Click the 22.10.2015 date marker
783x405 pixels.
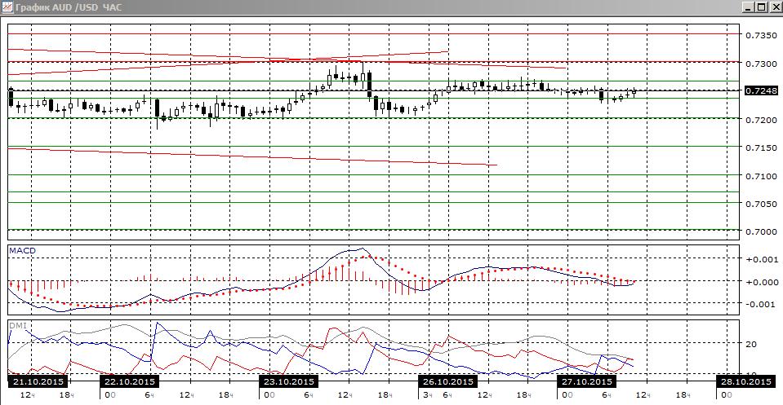(x=129, y=381)
